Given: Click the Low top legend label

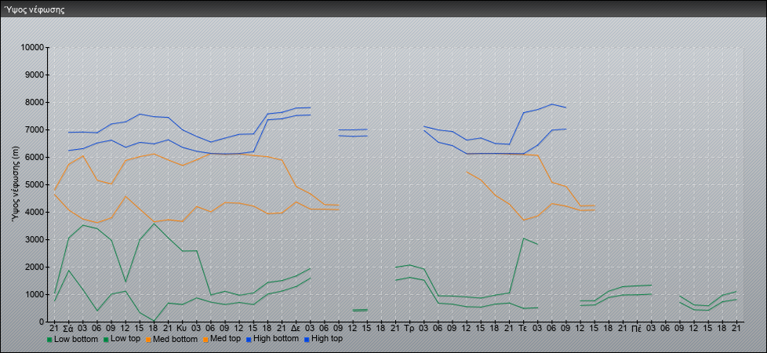Looking at the screenshot, I should pyautogui.click(x=124, y=339).
